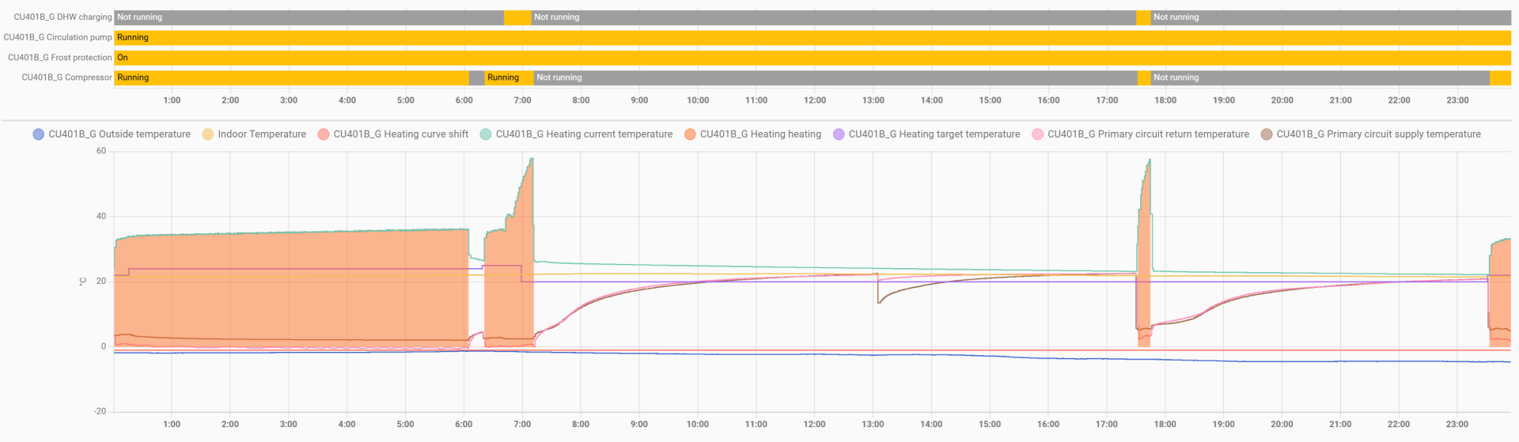This screenshot has width=1519, height=442.
Task: Click the brown Primary circuit supply circle
Action: point(1267,134)
